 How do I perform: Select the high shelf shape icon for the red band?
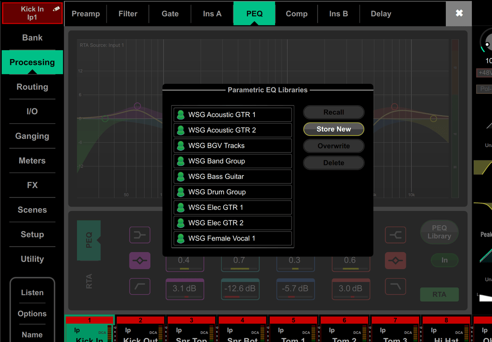pos(395,235)
